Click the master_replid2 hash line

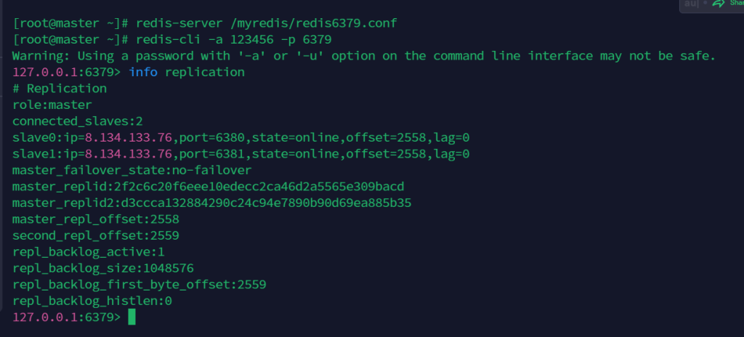point(211,203)
